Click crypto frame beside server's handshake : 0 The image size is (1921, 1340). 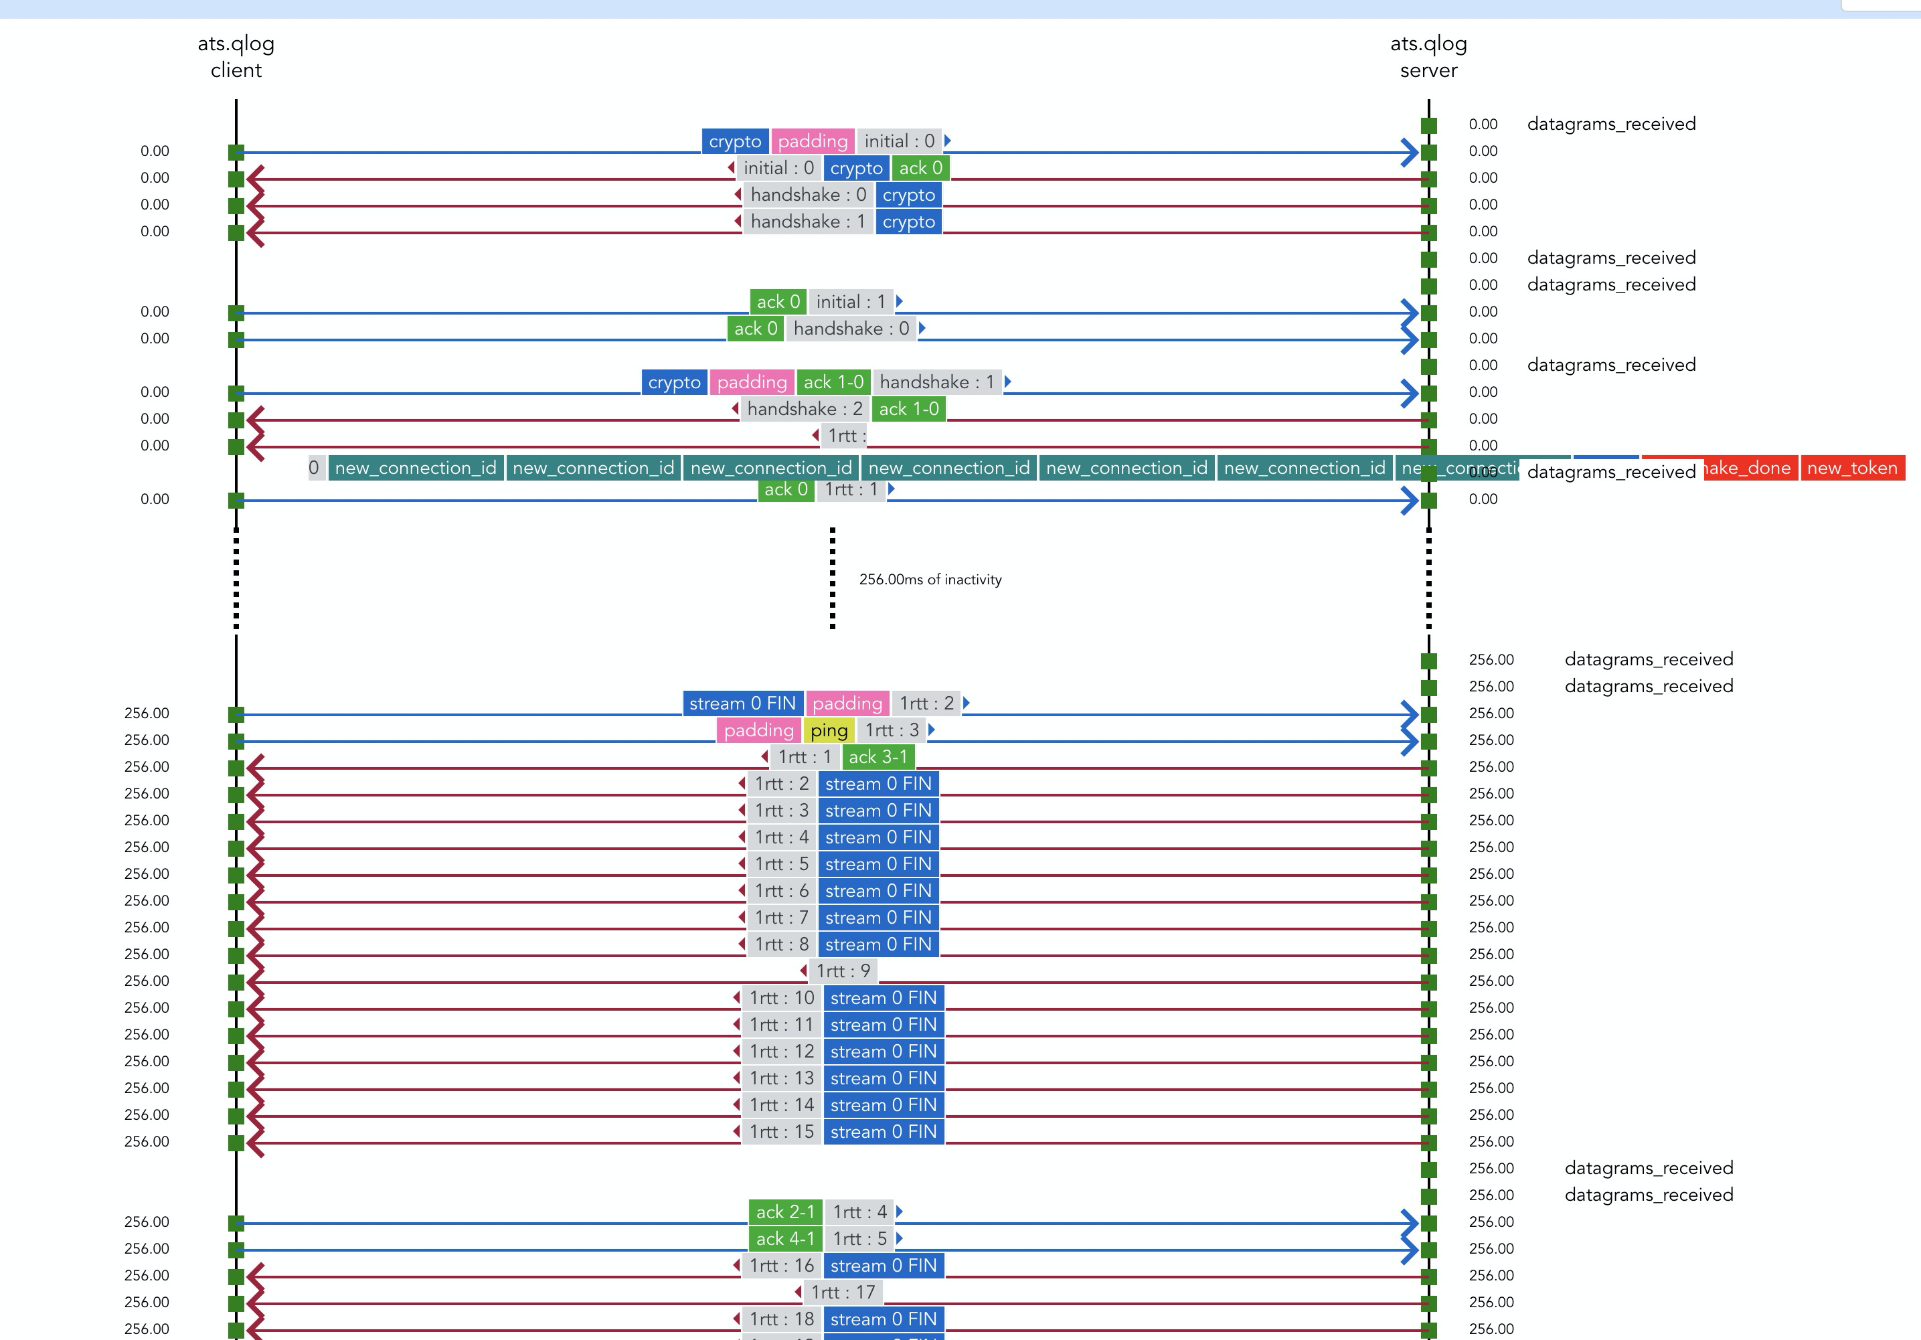(x=908, y=195)
